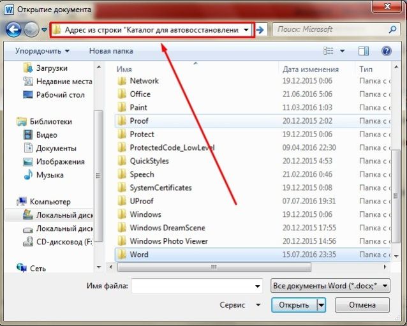Open the file type filter dropdown

[x=329, y=286]
